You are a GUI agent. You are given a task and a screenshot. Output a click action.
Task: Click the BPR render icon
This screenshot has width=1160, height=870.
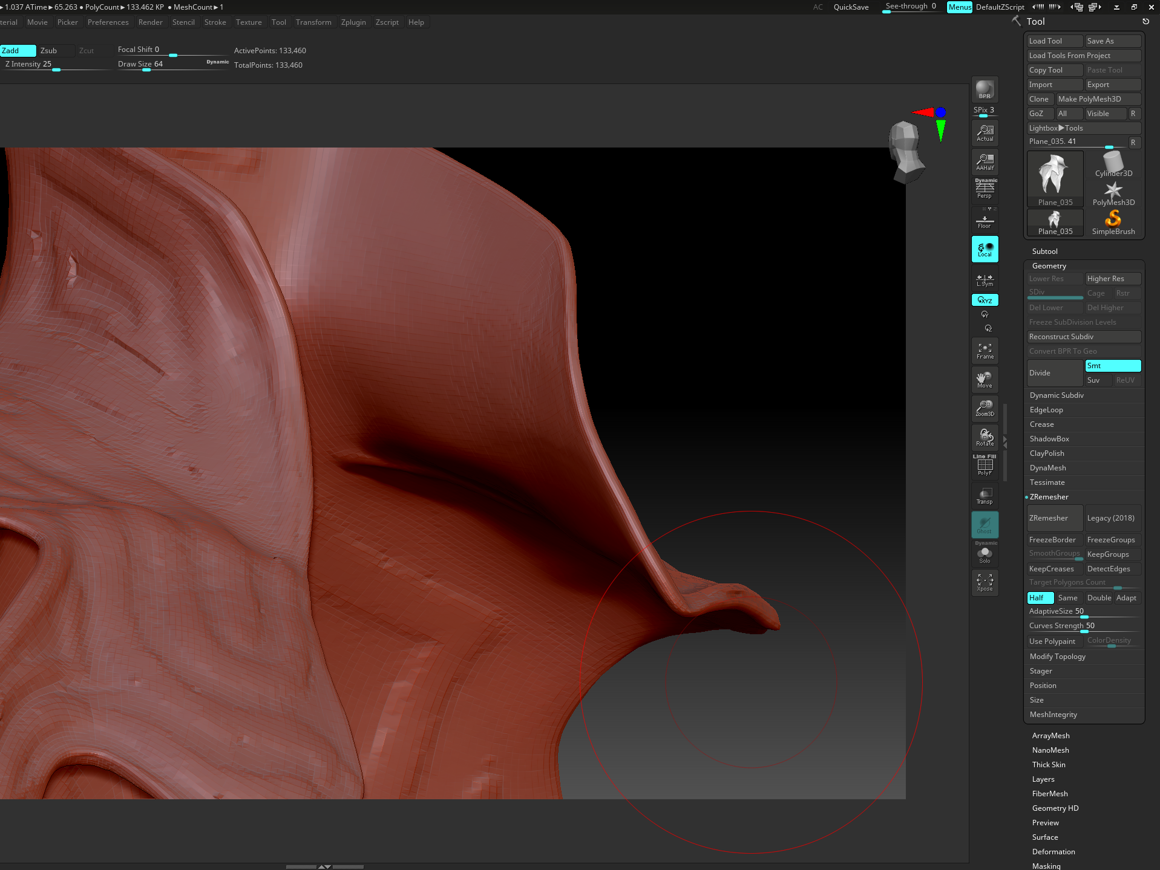click(985, 89)
